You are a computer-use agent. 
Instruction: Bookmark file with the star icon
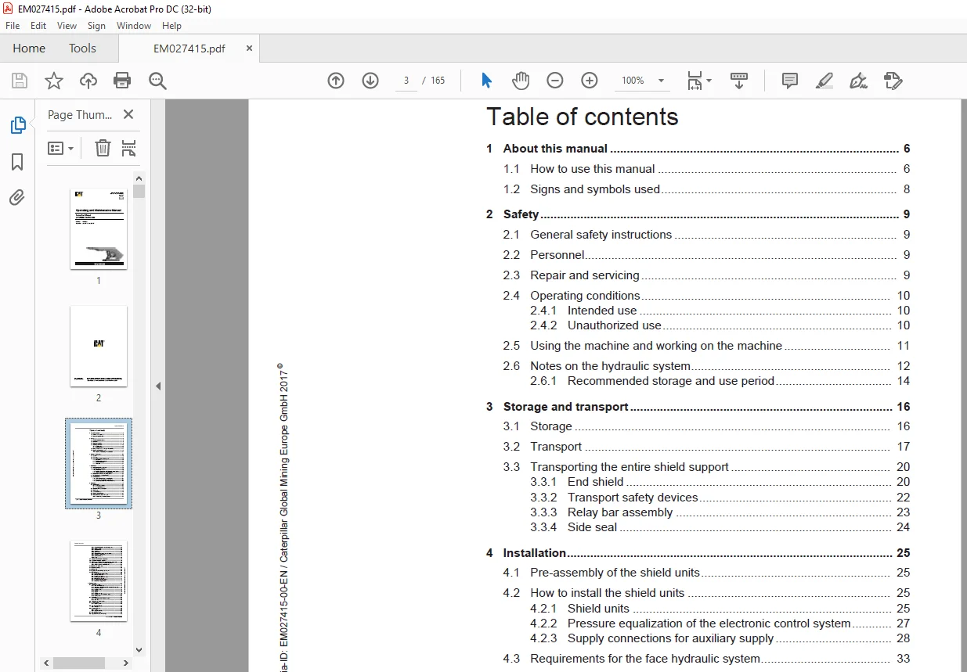53,81
